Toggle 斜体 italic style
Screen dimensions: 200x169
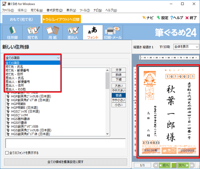click(119, 75)
